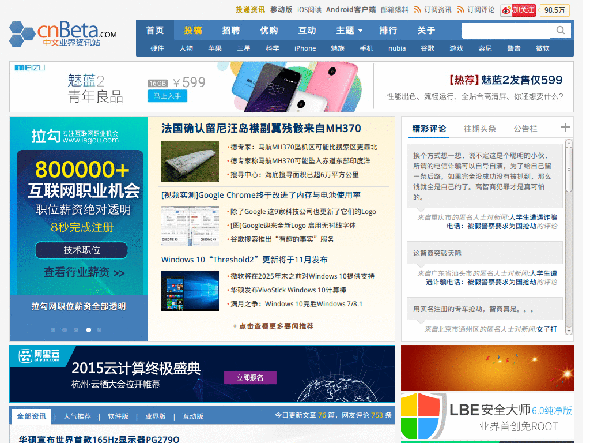Click the plus icon in comments panel

tap(565, 127)
